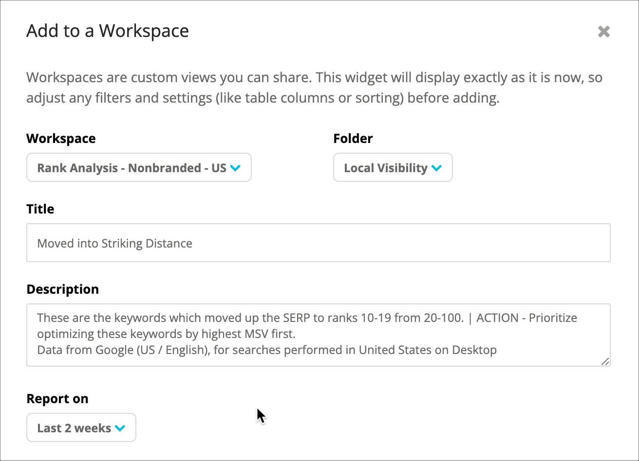Open the Rank Analysis - Nonbranded - US workspace dropdown
Screen dimensions: 639x461
pyautogui.click(x=139, y=168)
